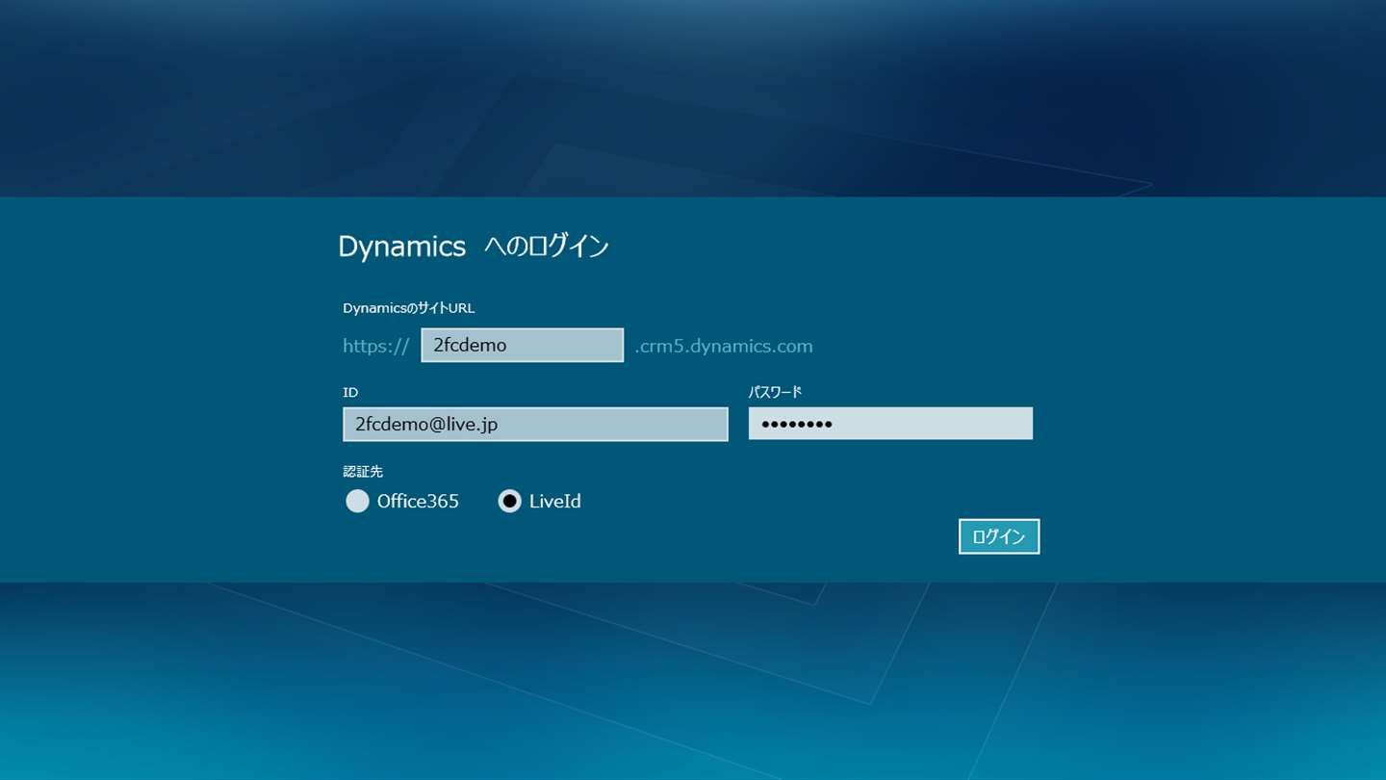Click the パスワード label text
Screen dimensions: 1386x780
[775, 392]
